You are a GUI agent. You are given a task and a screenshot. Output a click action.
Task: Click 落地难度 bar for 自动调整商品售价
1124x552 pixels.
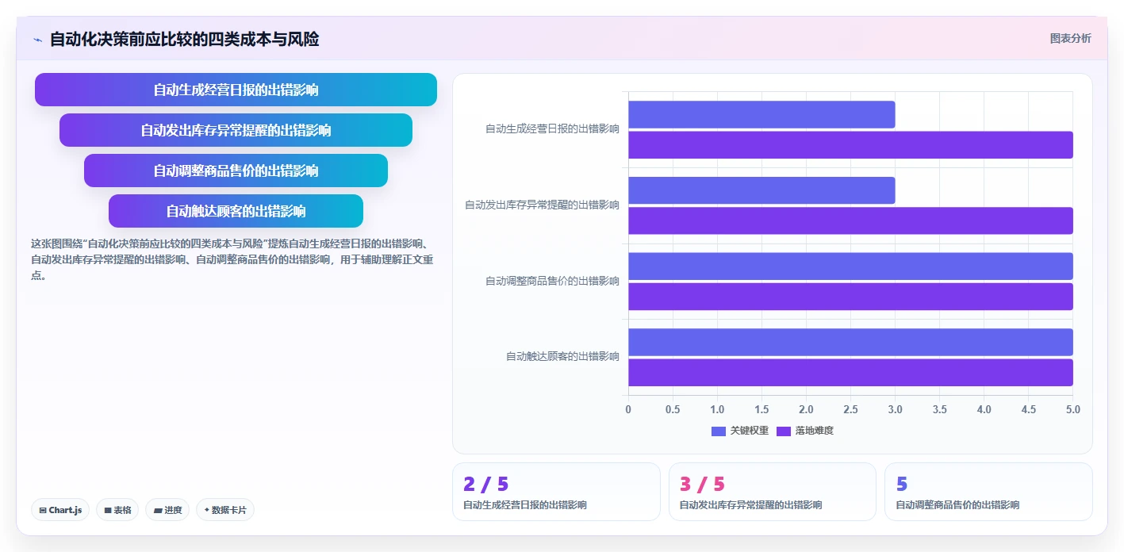pos(850,297)
